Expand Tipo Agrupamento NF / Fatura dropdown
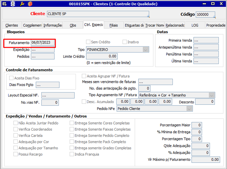The image size is (227, 169). click(x=212, y=95)
